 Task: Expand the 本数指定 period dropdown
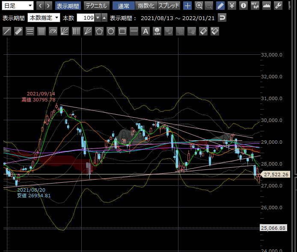(44, 18)
